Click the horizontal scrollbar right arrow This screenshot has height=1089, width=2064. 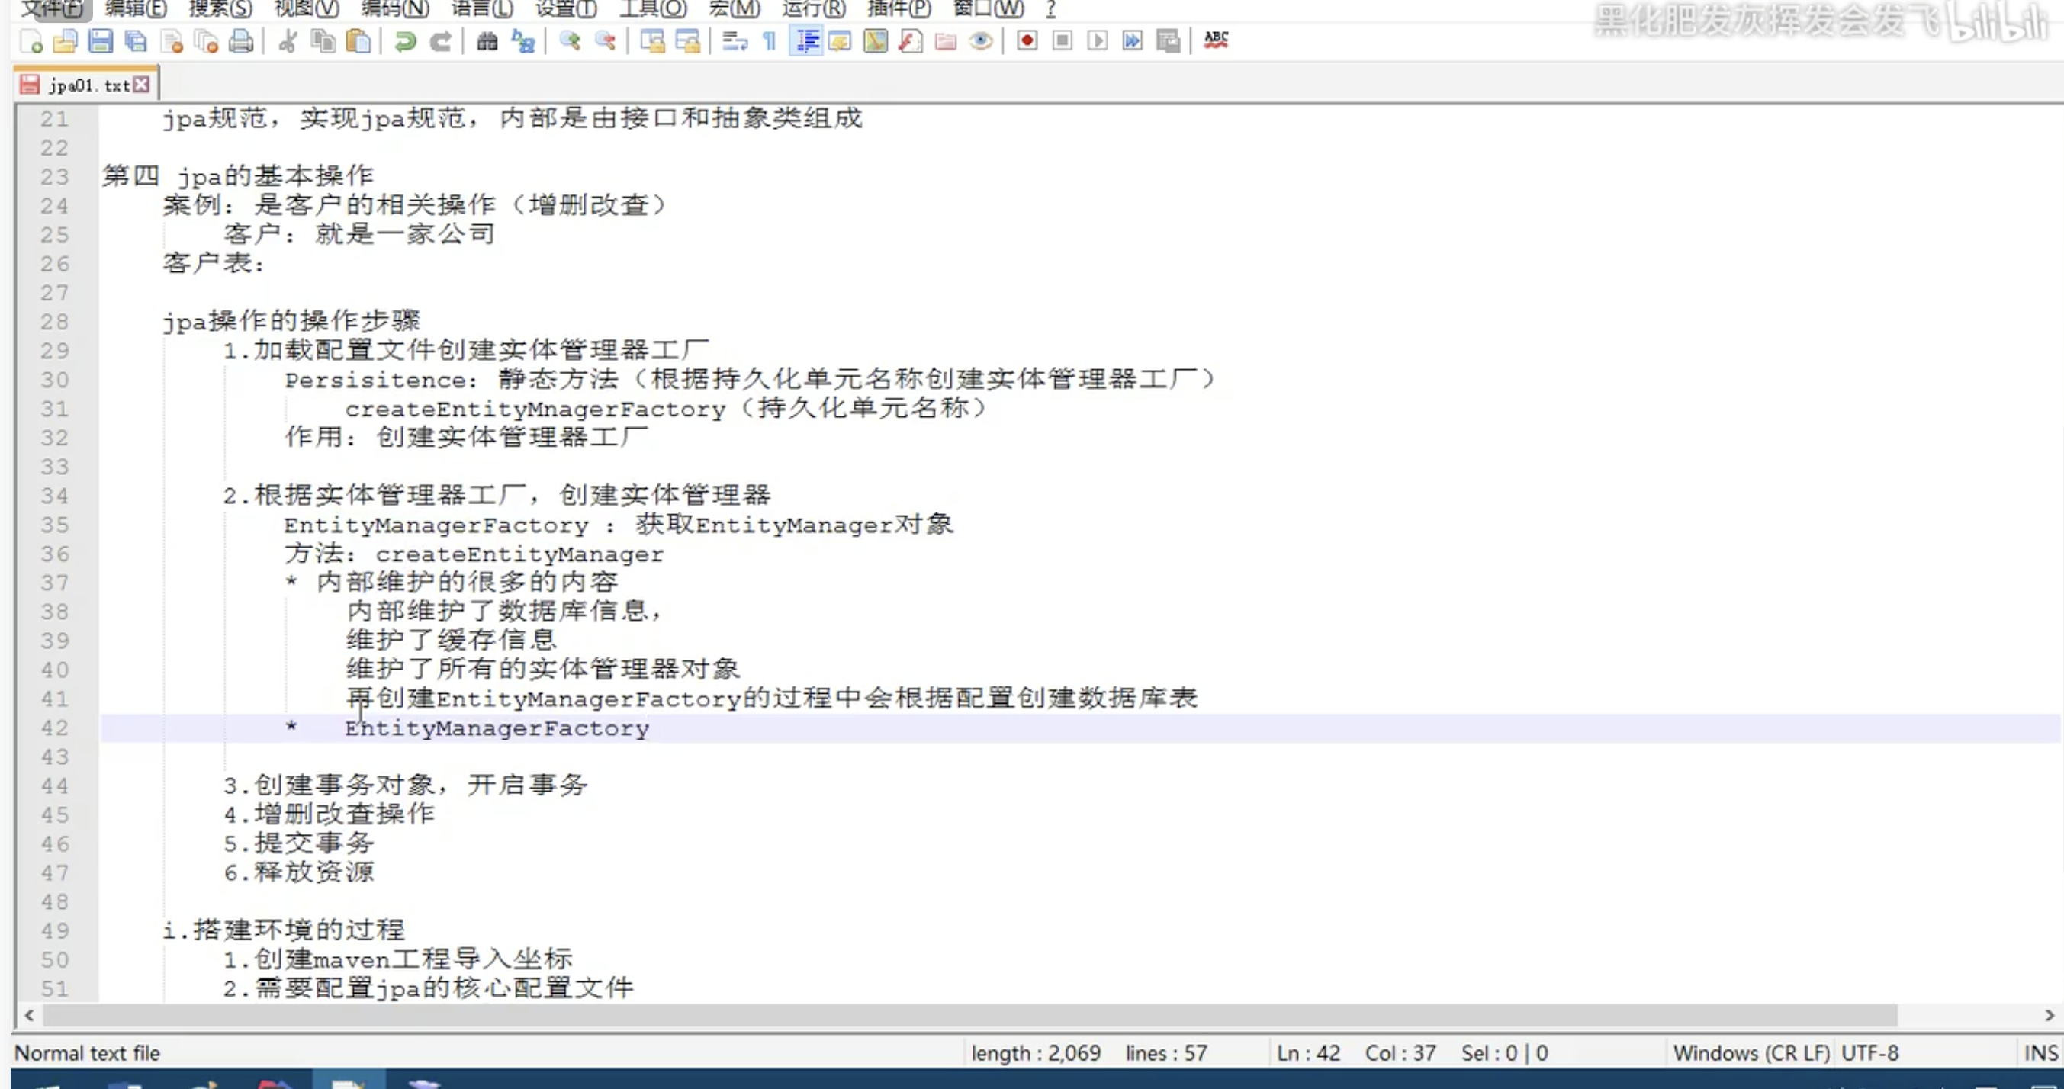2050,1015
